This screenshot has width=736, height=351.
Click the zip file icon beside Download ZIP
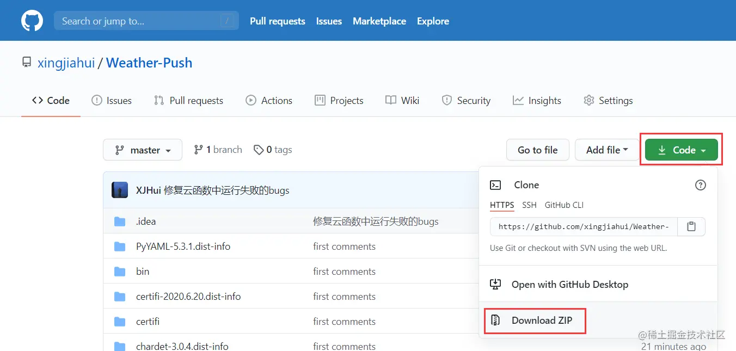495,320
